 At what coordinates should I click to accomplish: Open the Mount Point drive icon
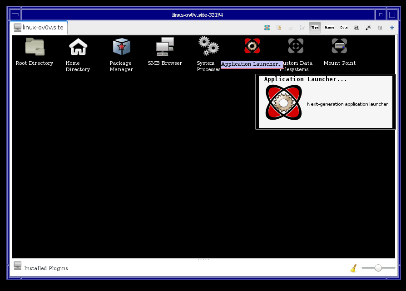click(339, 46)
